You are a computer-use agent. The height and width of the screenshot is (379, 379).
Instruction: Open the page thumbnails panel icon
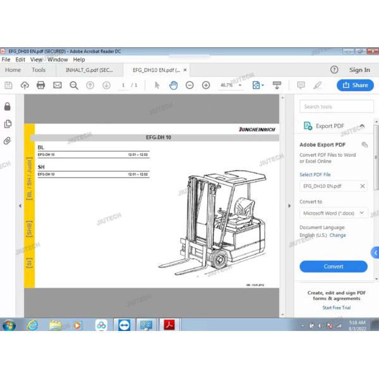(x=8, y=124)
